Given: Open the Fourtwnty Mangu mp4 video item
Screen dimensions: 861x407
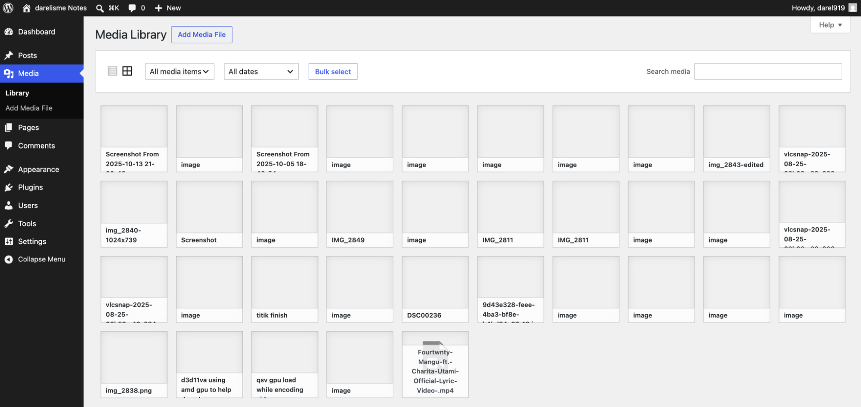Looking at the screenshot, I should click(x=435, y=364).
